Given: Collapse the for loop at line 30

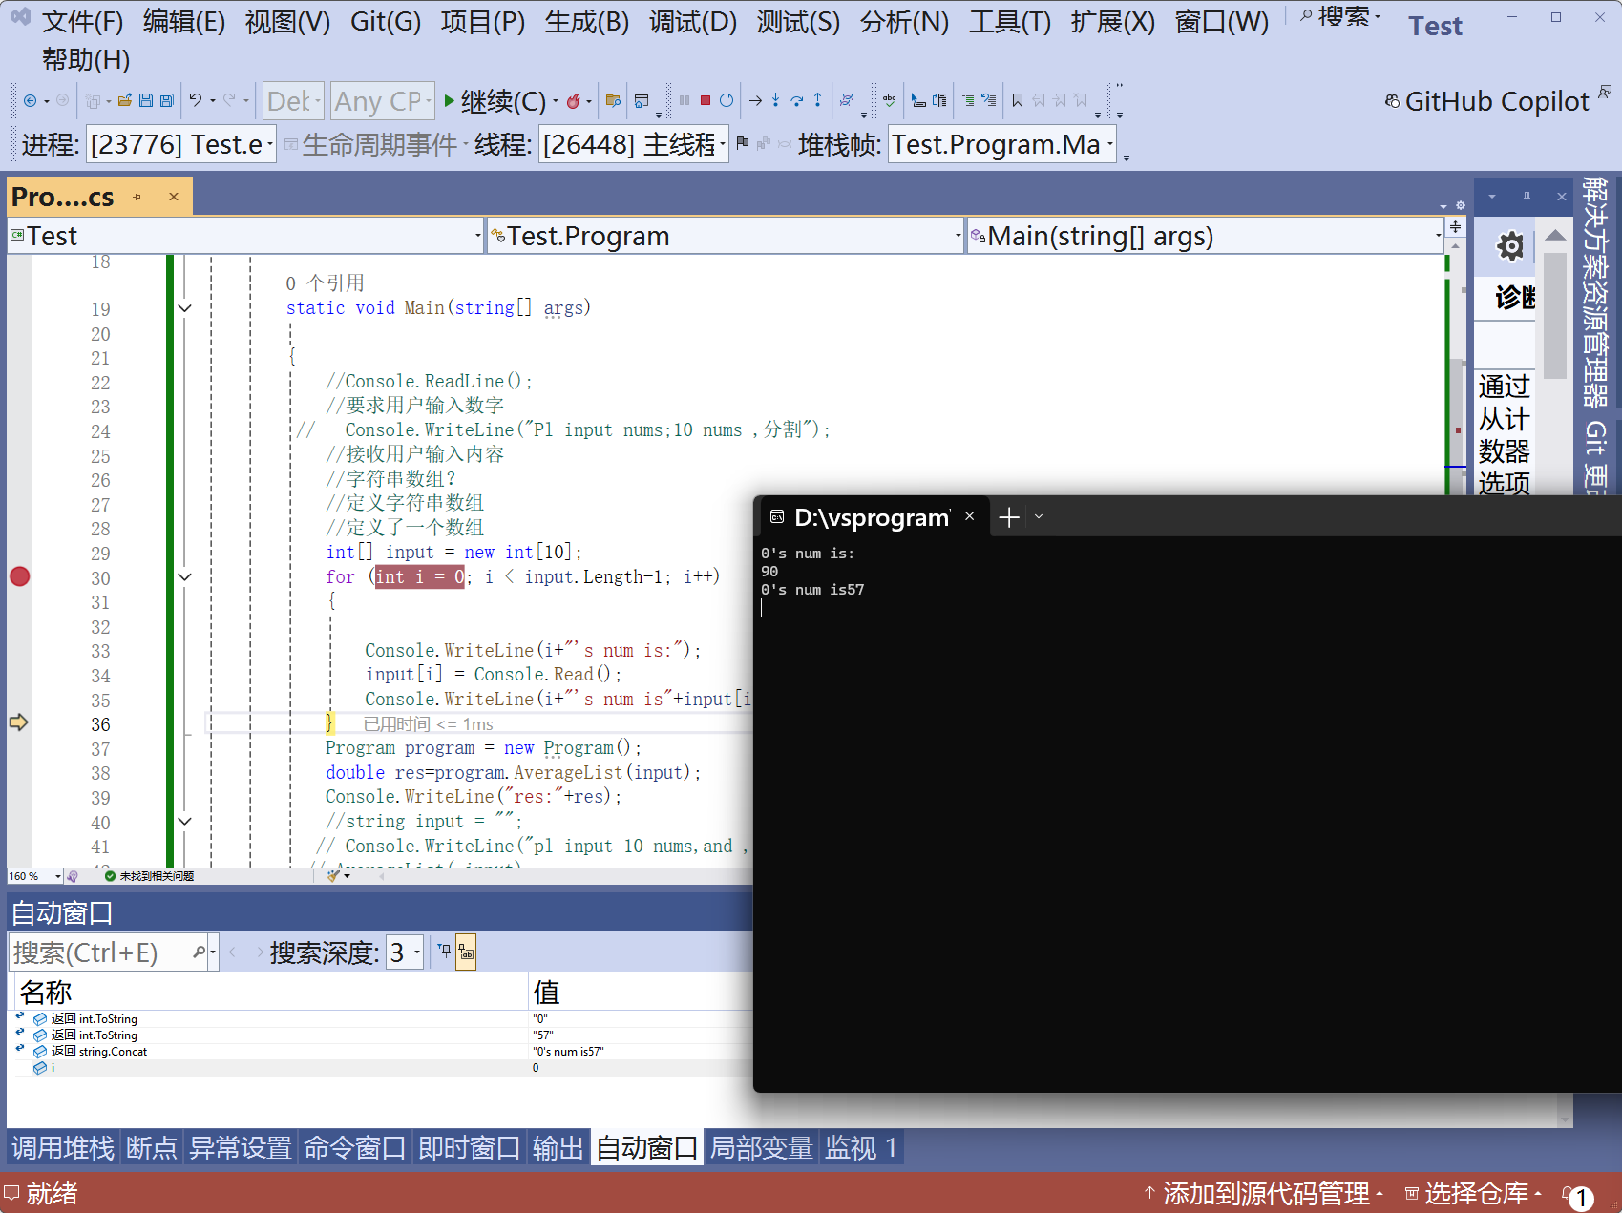Looking at the screenshot, I should [x=185, y=577].
